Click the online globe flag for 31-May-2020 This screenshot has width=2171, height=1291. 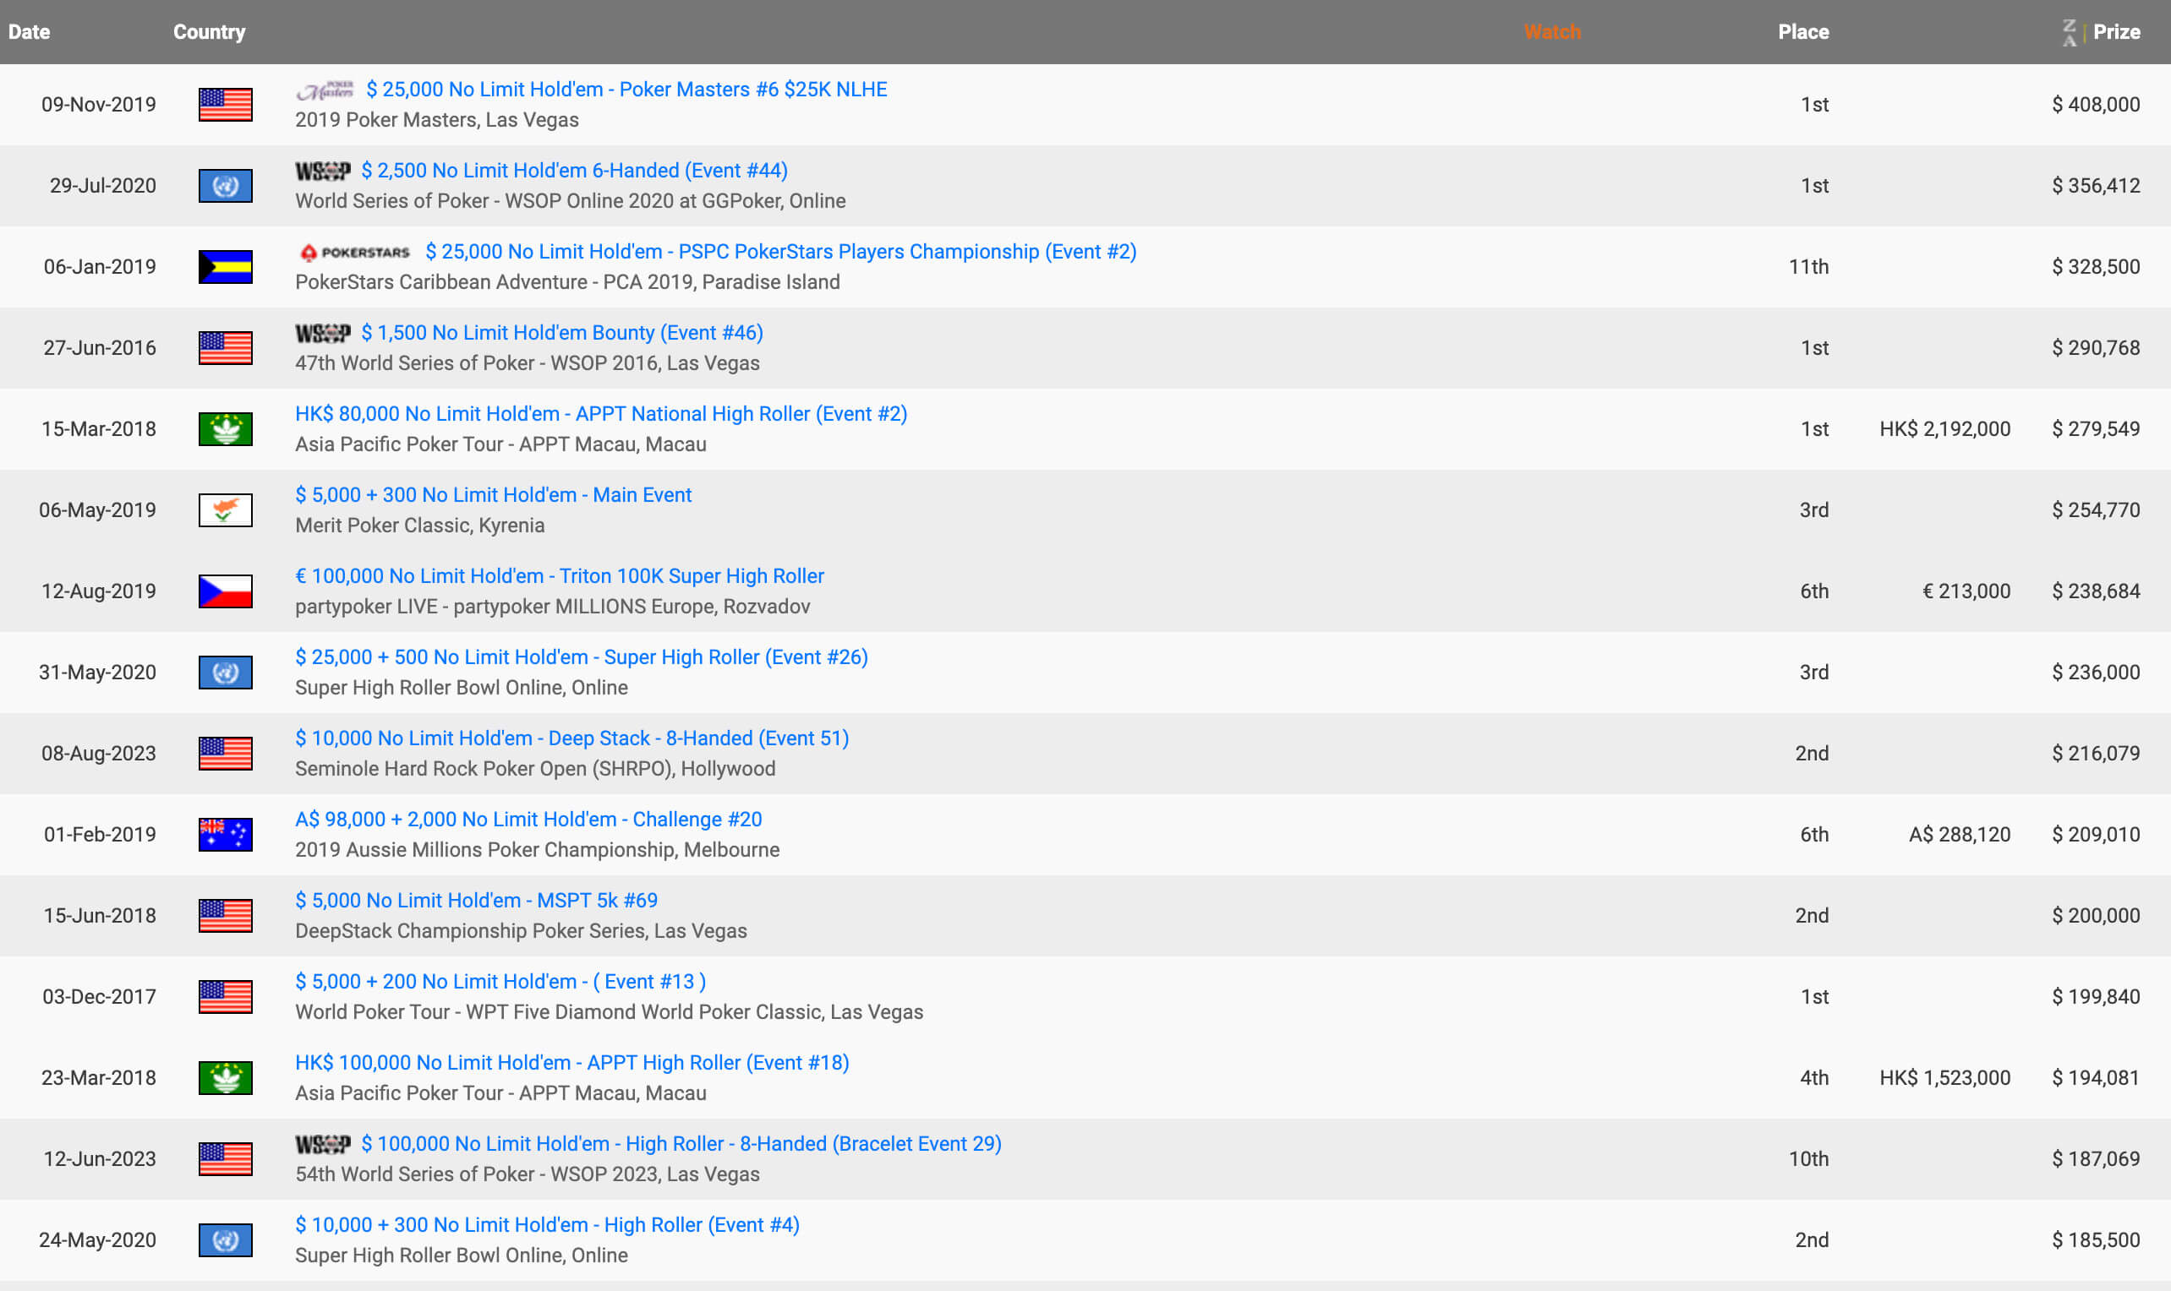click(x=226, y=673)
